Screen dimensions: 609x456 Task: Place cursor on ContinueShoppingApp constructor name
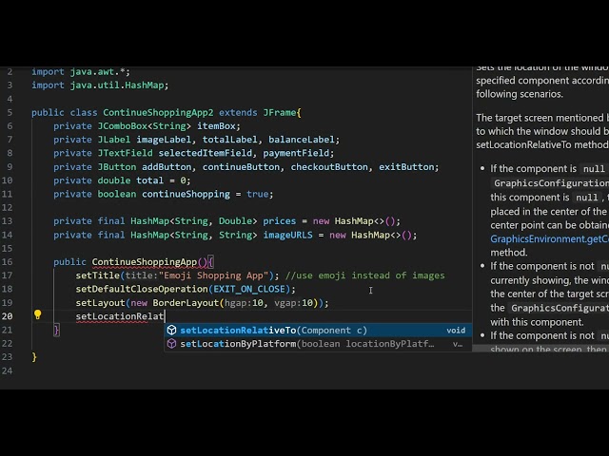click(145, 262)
